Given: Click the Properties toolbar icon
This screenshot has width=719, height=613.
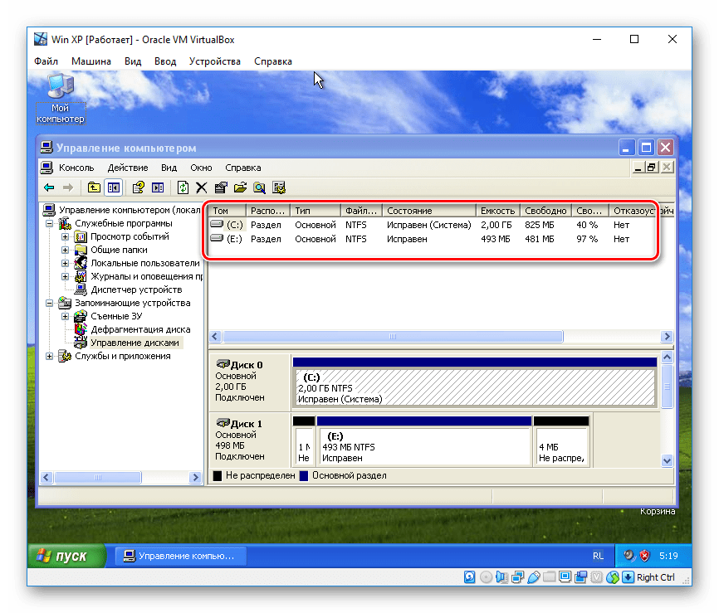Looking at the screenshot, I should click(221, 187).
